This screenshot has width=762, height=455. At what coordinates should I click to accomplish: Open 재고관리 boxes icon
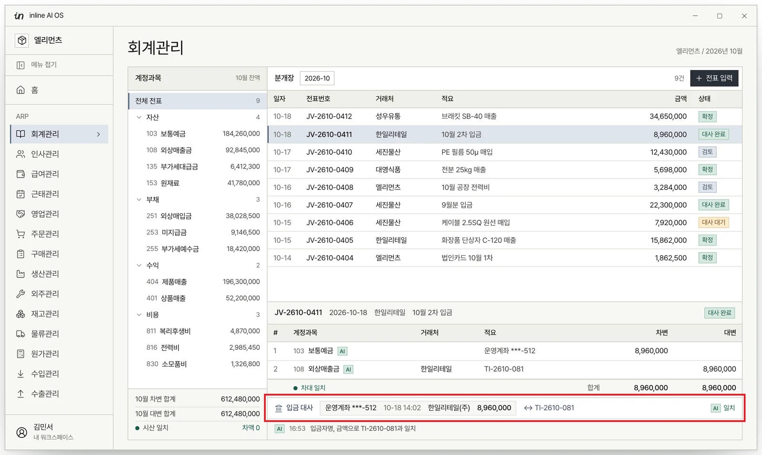coord(20,314)
